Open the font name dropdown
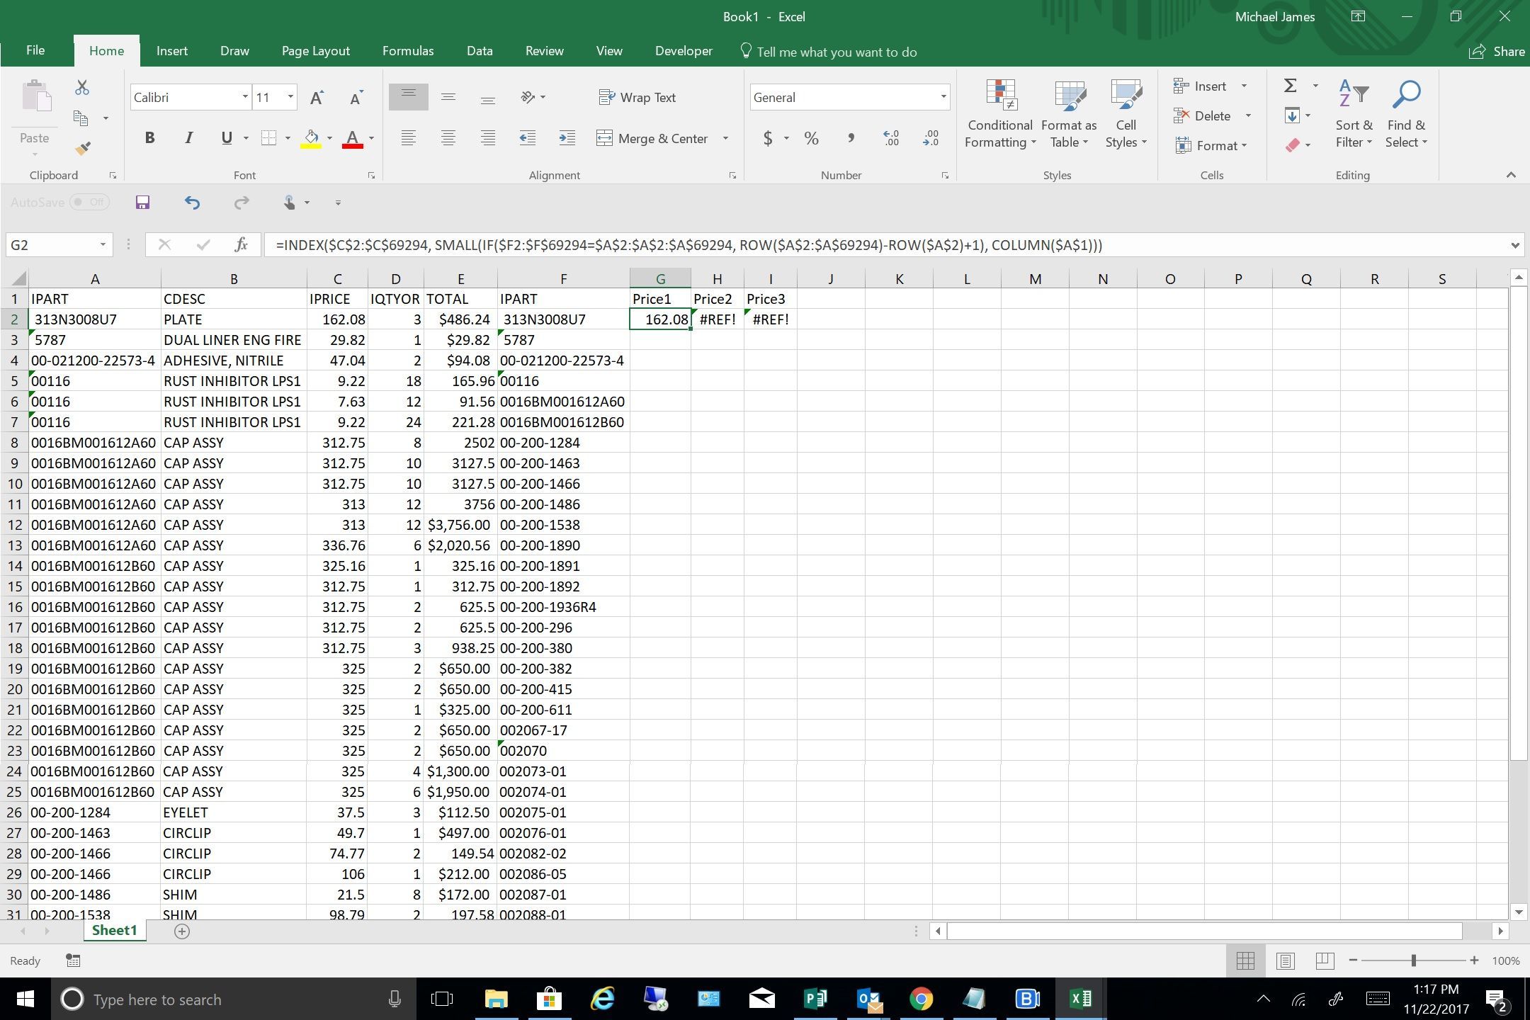 tap(244, 97)
